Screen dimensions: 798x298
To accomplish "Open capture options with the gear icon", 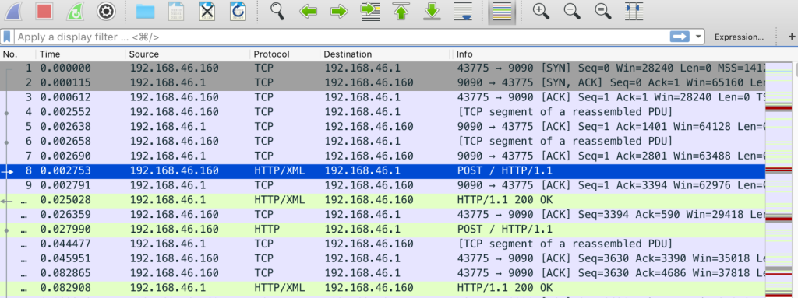I will pyautogui.click(x=106, y=11).
